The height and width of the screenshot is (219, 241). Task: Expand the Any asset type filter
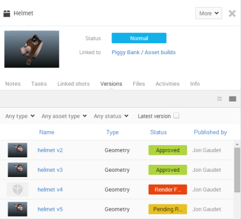click(x=64, y=116)
